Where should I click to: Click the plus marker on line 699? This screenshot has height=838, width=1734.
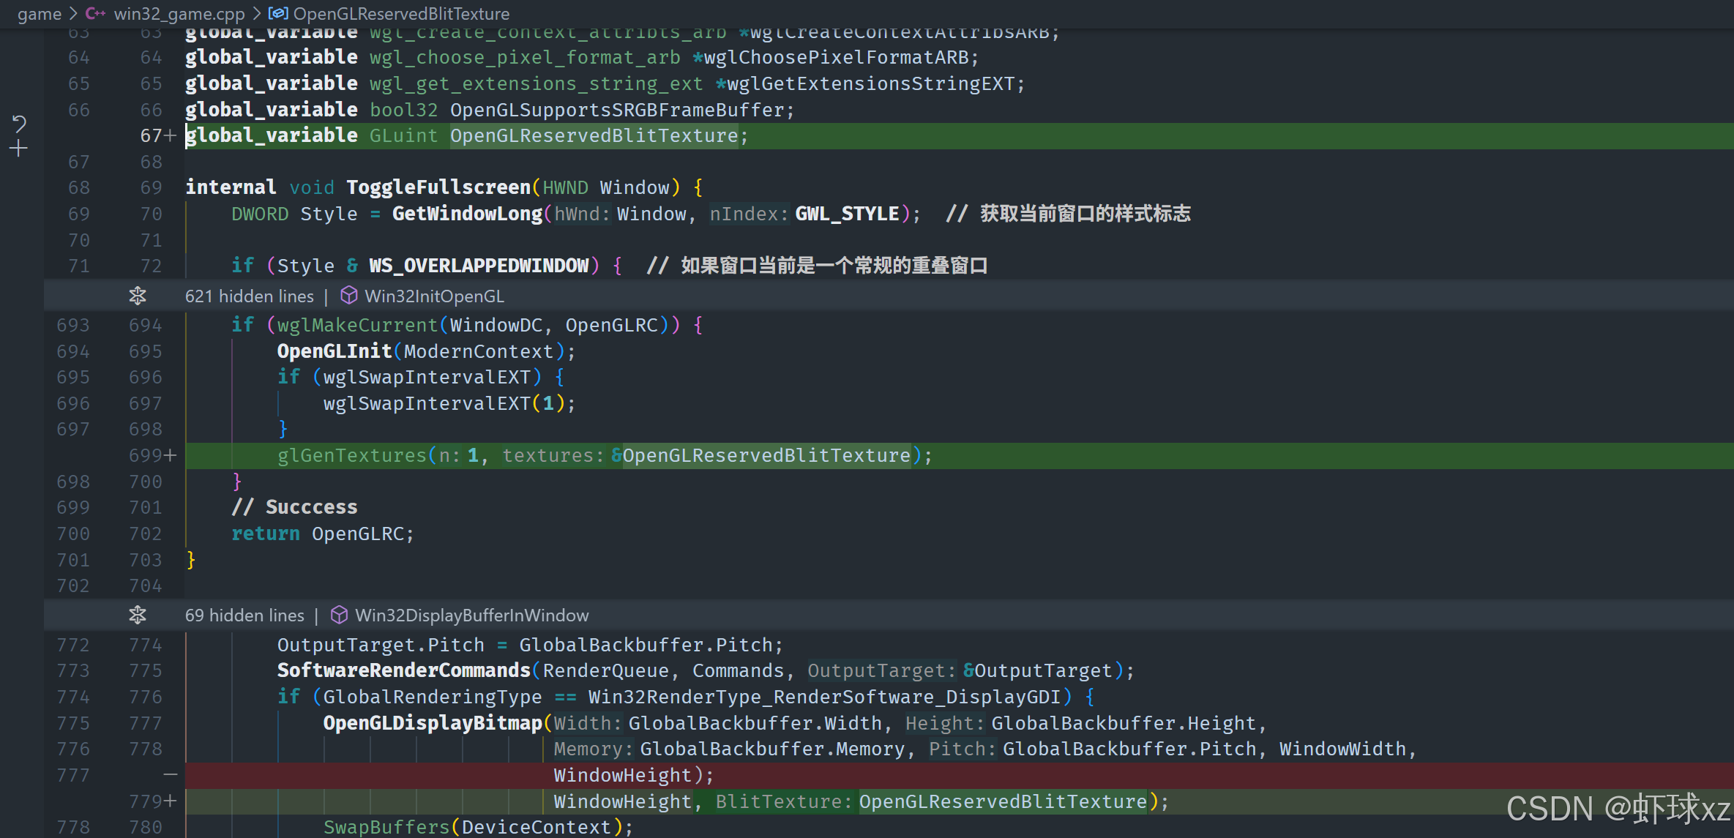click(x=171, y=455)
